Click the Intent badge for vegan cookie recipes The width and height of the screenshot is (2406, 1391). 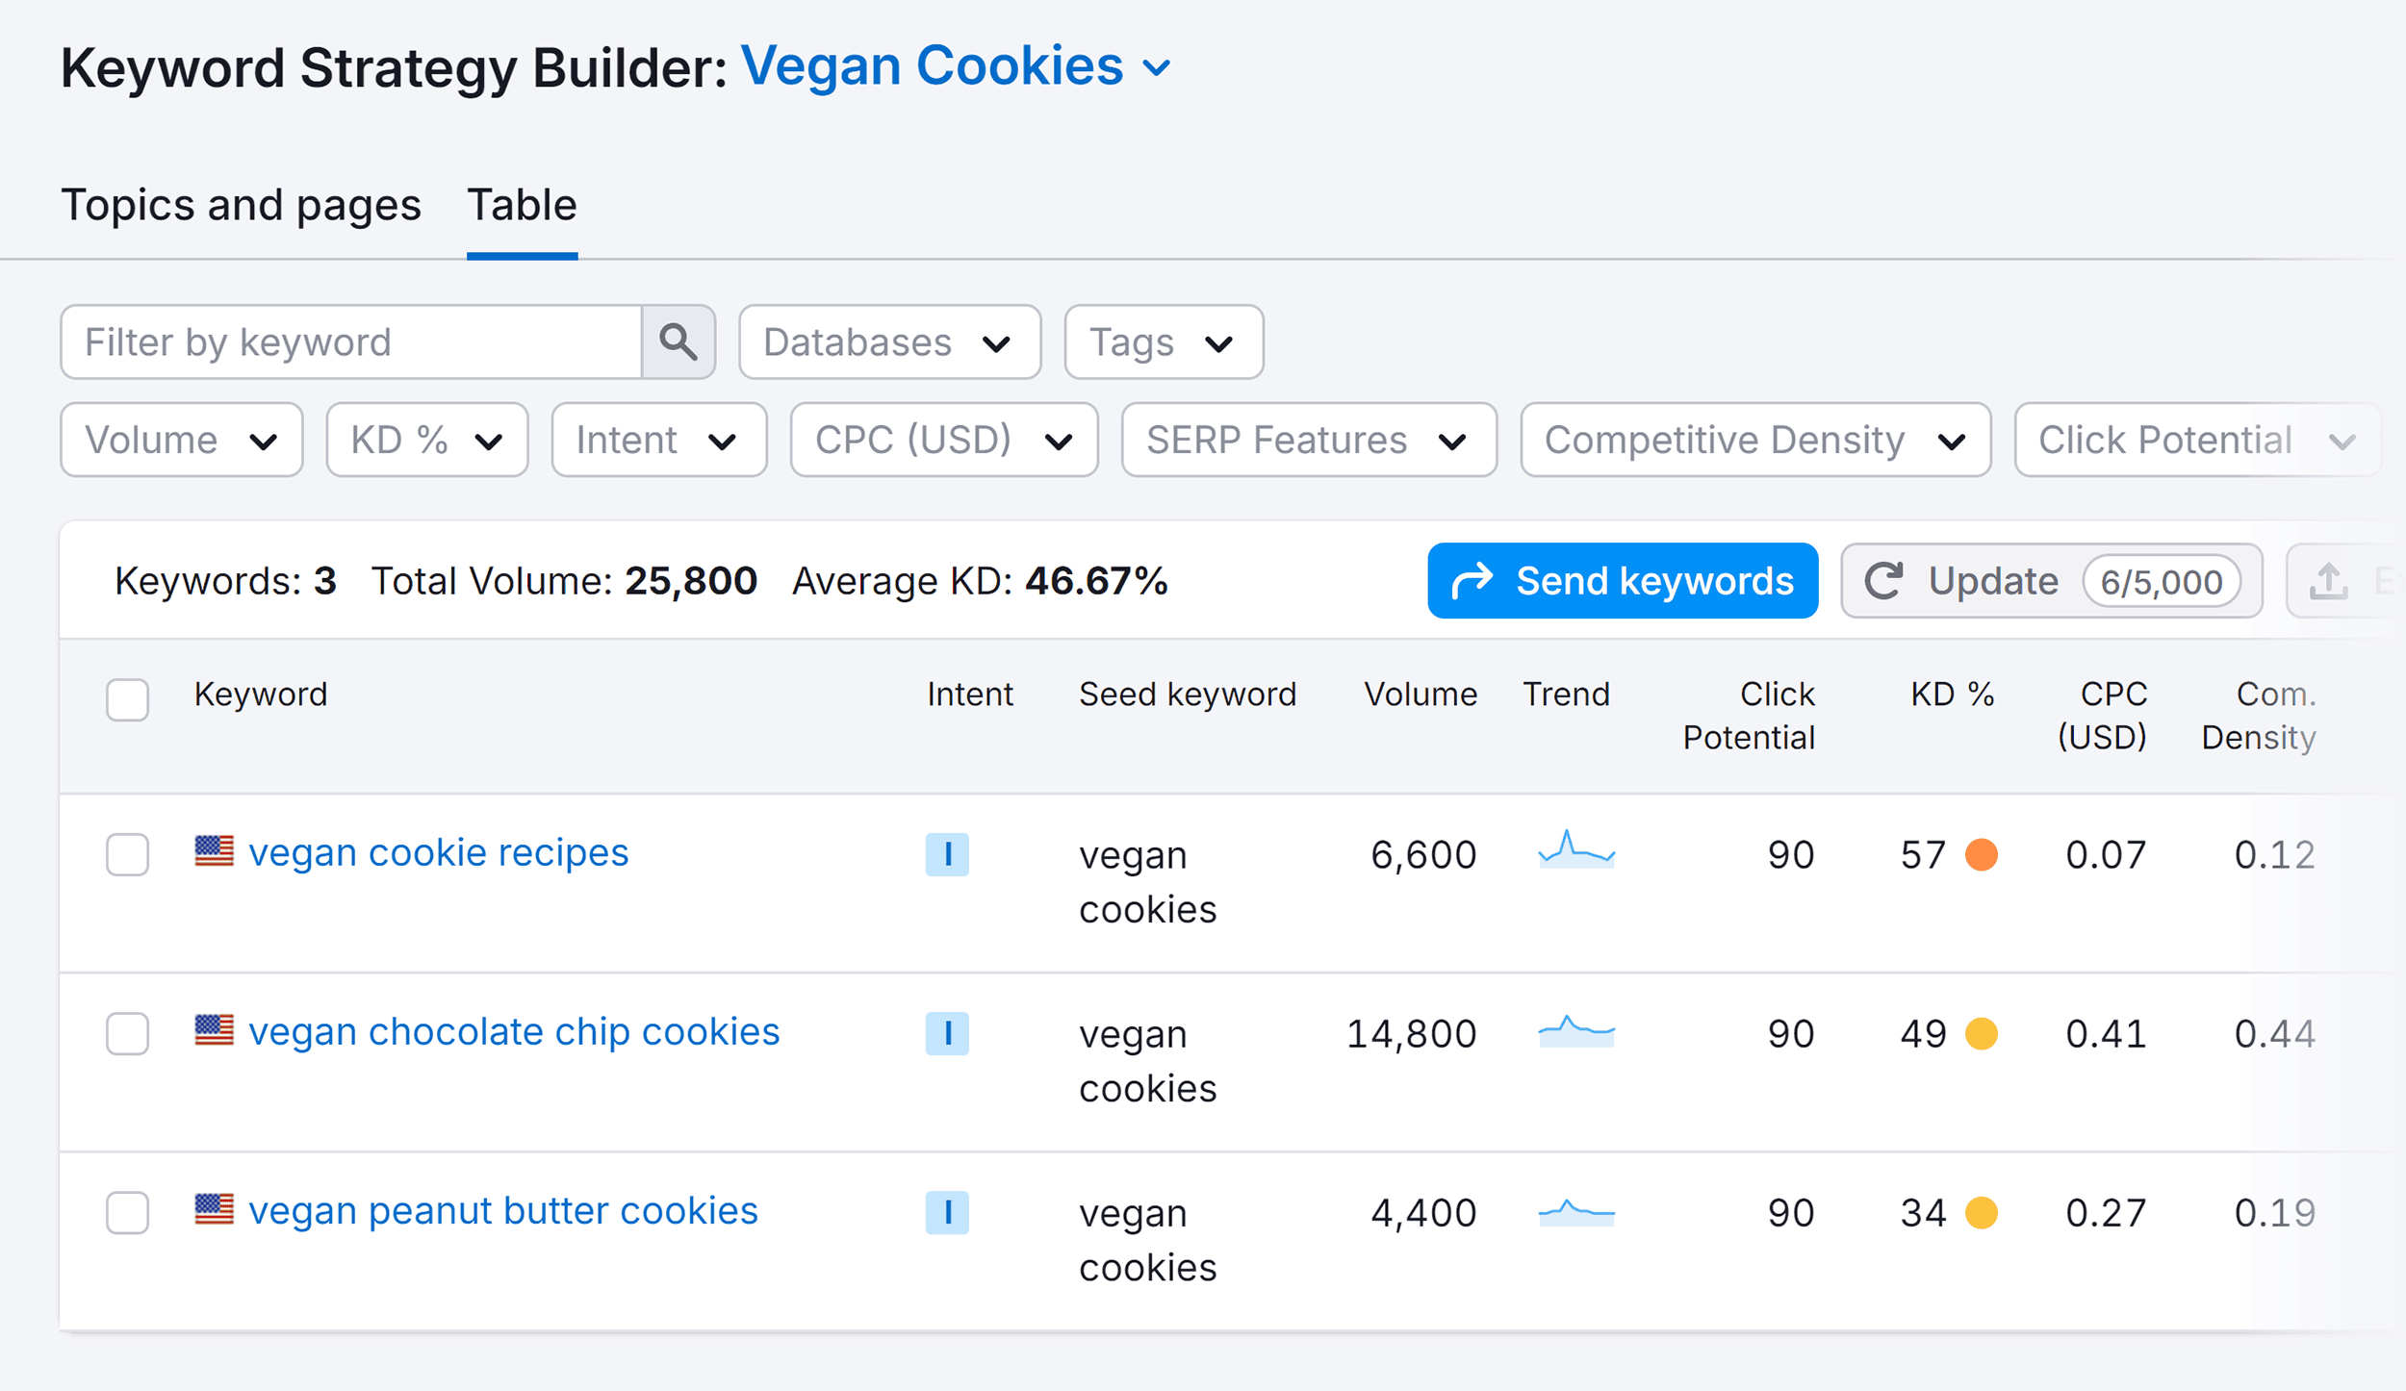948,854
